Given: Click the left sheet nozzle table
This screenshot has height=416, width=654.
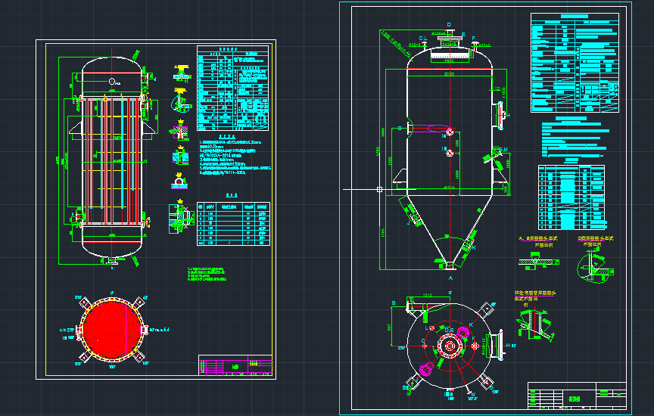Looking at the screenshot, I should 234,223.
